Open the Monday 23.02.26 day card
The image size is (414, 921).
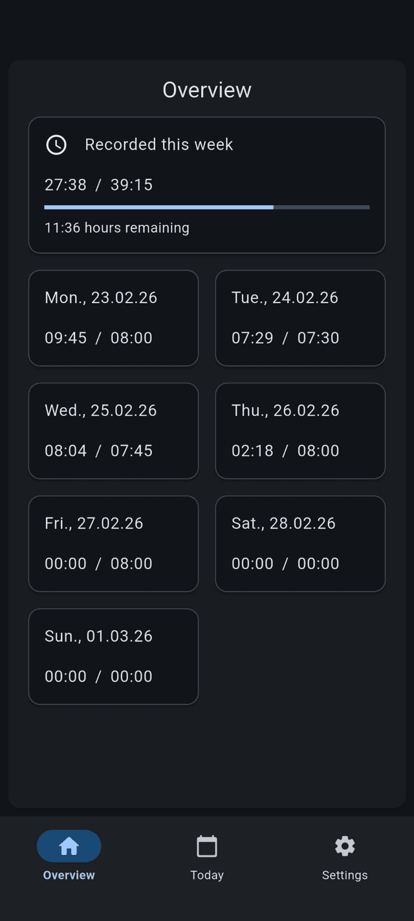click(113, 317)
